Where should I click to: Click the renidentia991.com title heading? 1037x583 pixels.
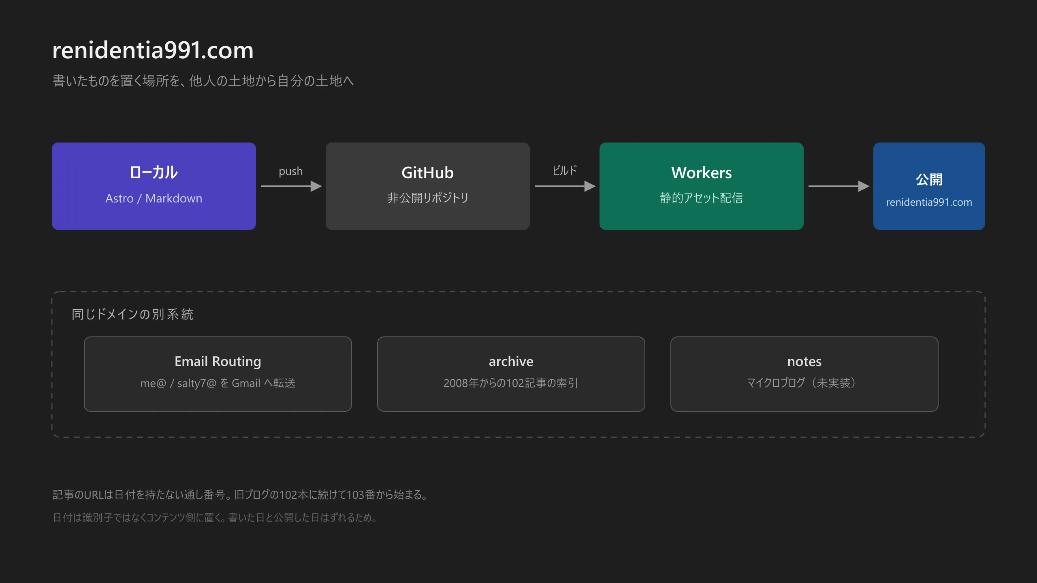coord(153,51)
